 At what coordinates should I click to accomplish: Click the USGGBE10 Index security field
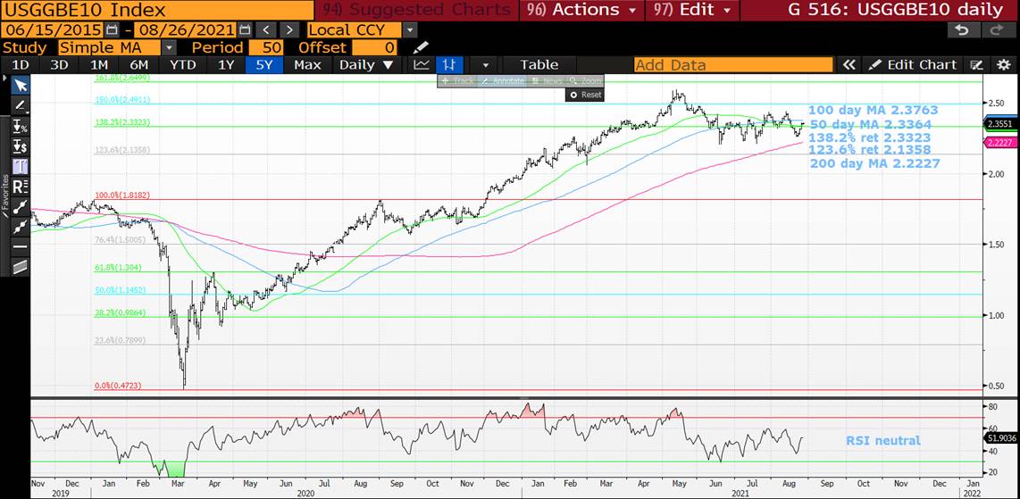pos(157,10)
